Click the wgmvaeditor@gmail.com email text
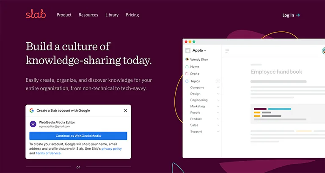 tap(54, 126)
